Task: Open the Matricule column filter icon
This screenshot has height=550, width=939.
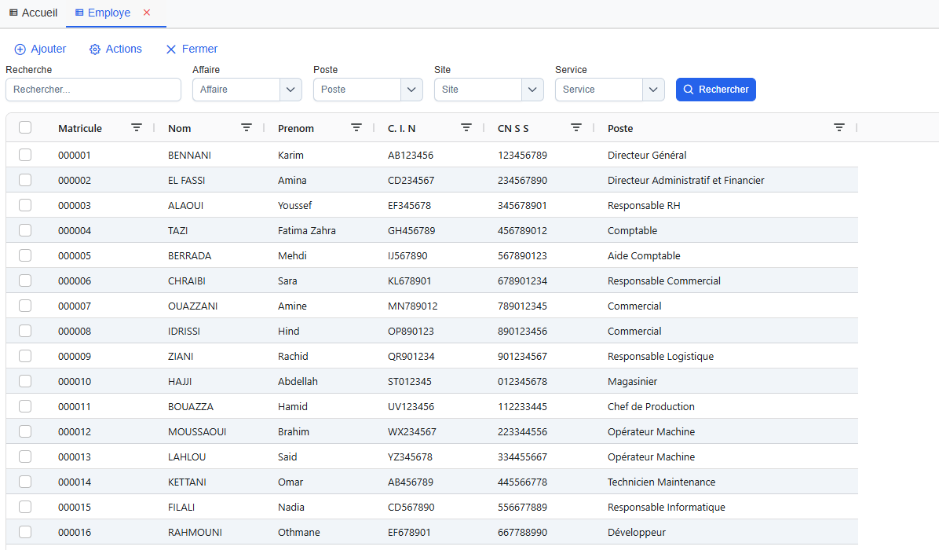Action: pos(137,127)
